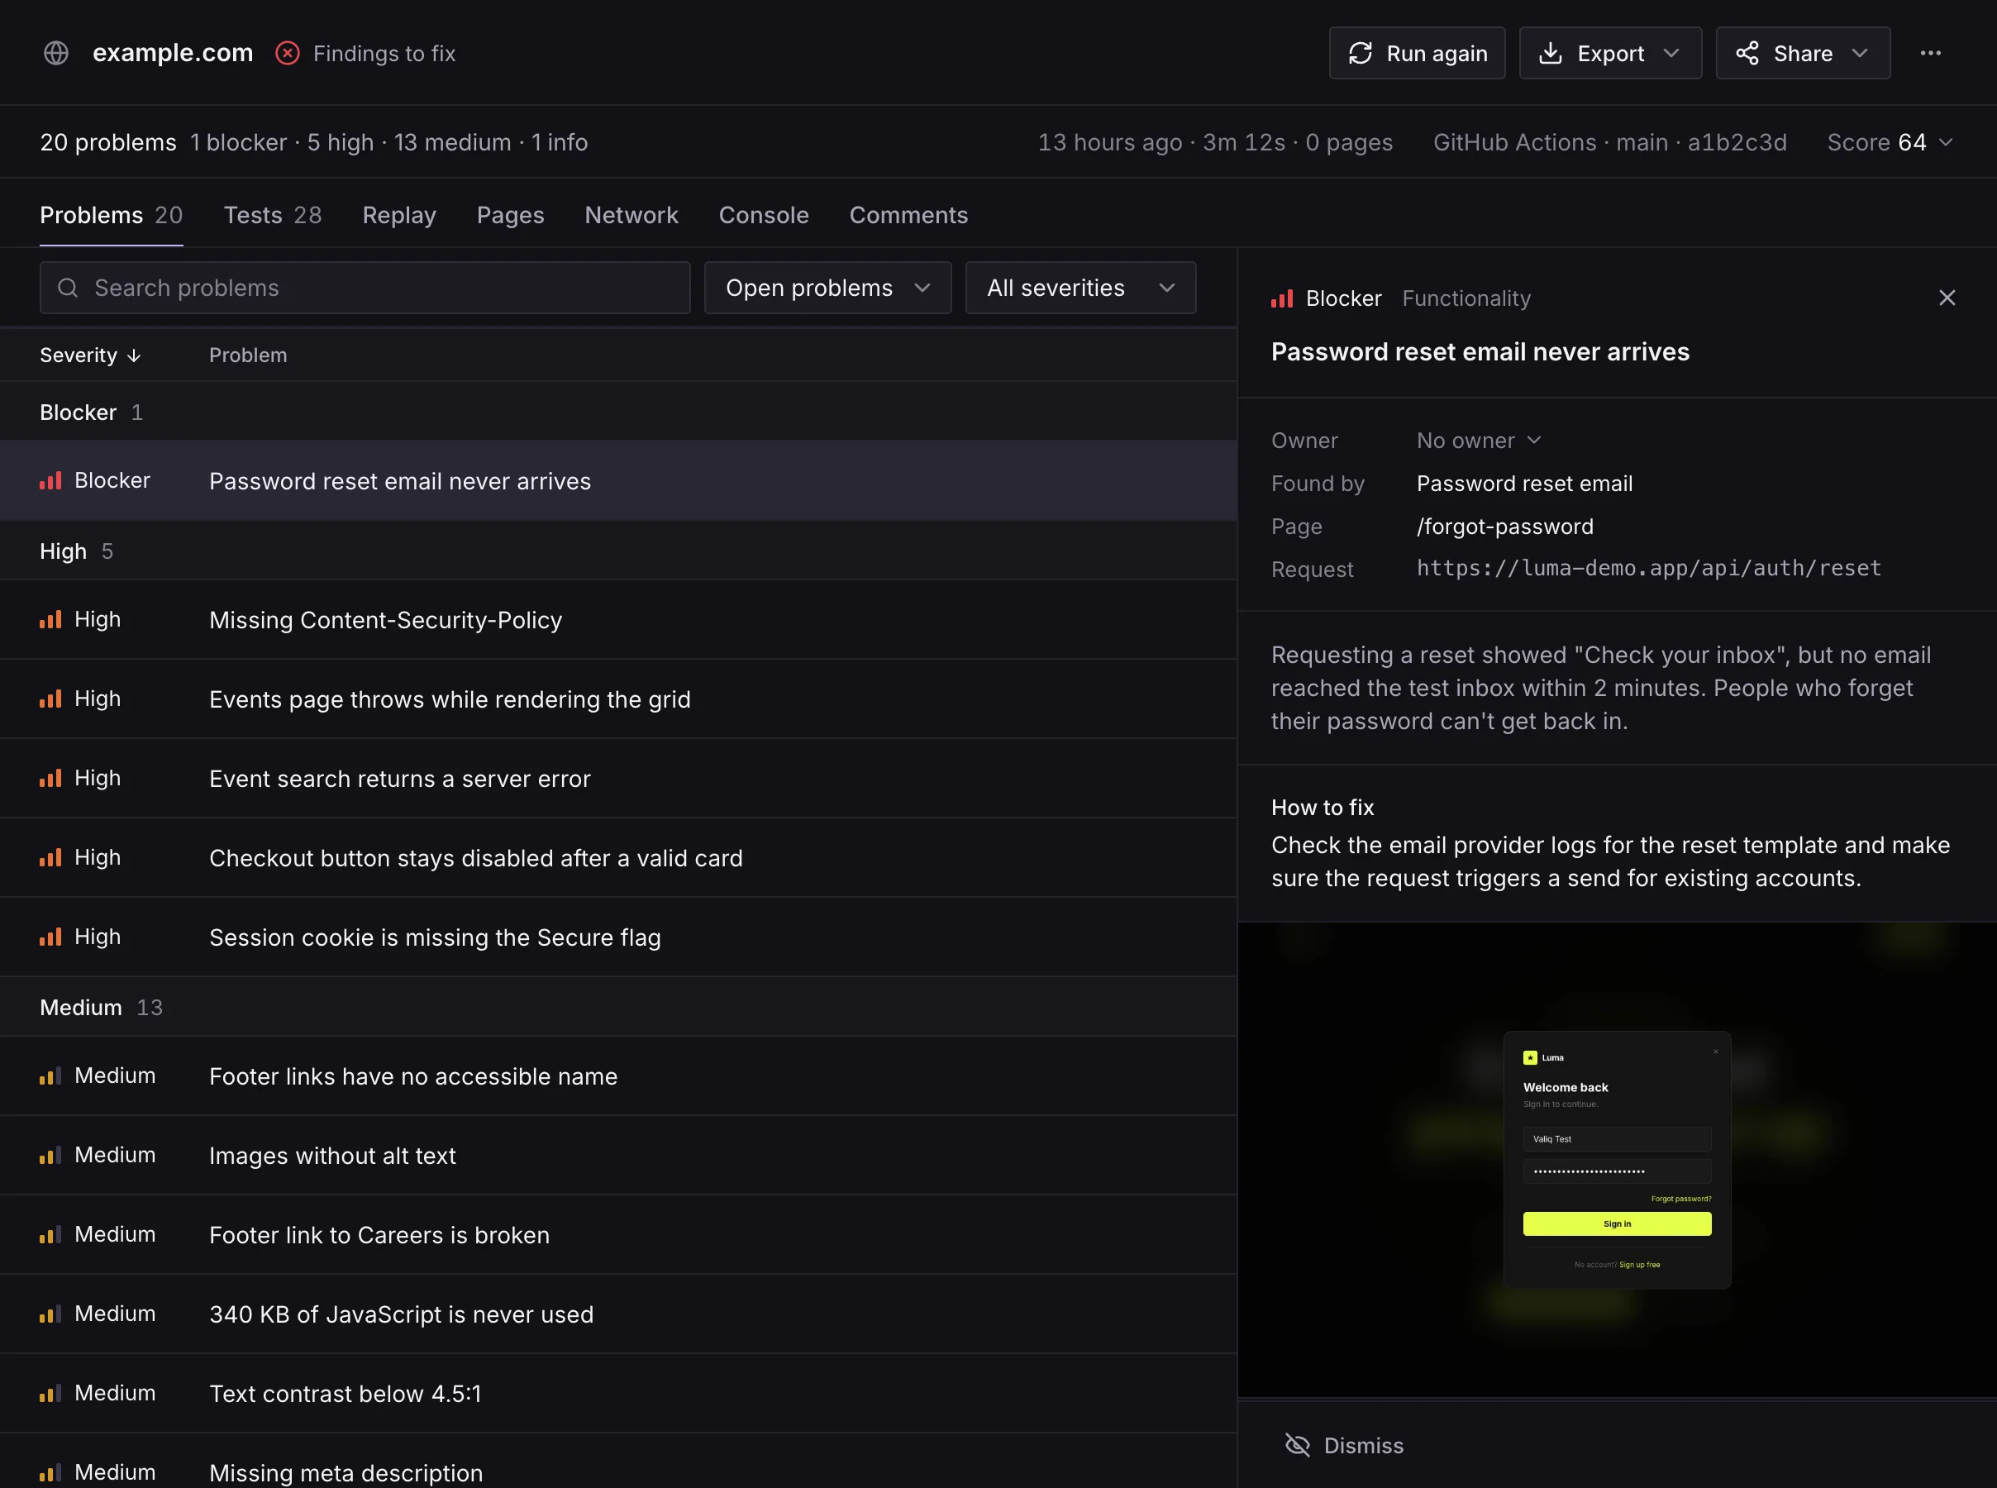Select Events page throws while rendering row
The height and width of the screenshot is (1488, 1997).
pyautogui.click(x=617, y=699)
